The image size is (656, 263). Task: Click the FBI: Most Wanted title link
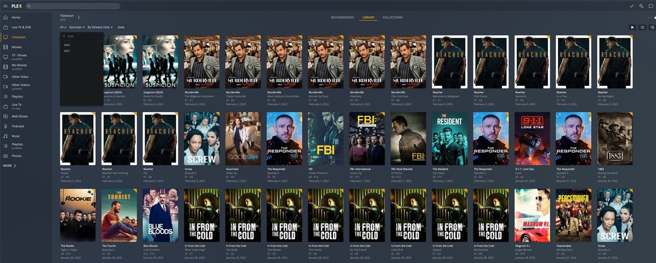pyautogui.click(x=402, y=169)
